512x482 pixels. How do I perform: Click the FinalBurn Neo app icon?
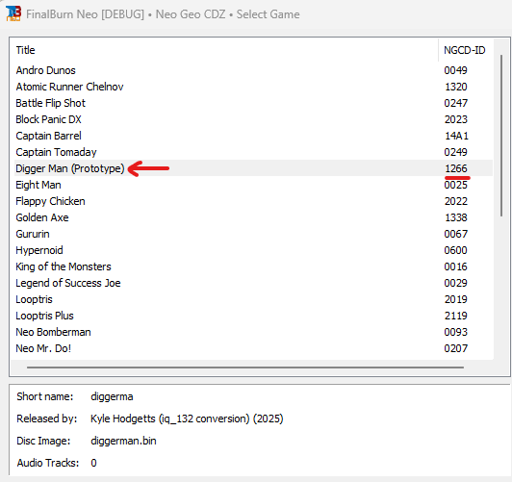13,13
